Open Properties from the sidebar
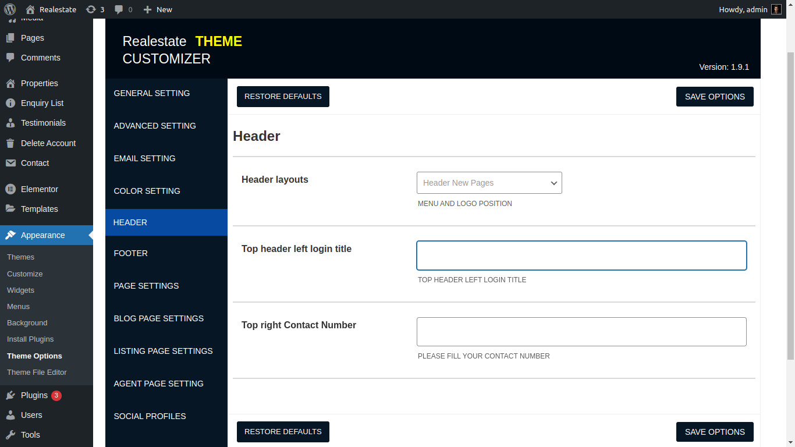 click(39, 83)
